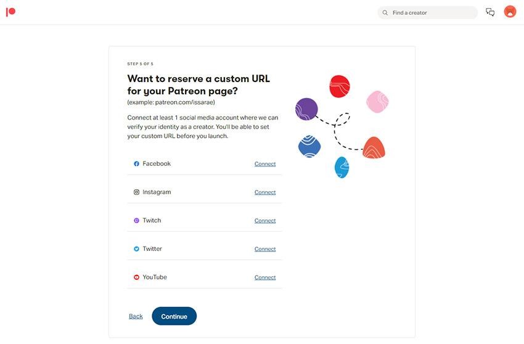The width and height of the screenshot is (524, 344).
Task: Connect your Twitter account
Action: [x=265, y=249]
